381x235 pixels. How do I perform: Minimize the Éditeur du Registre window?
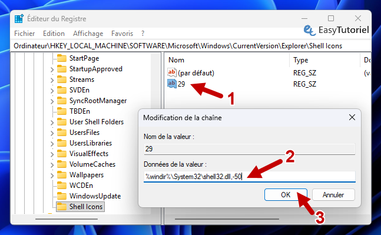[304, 18]
